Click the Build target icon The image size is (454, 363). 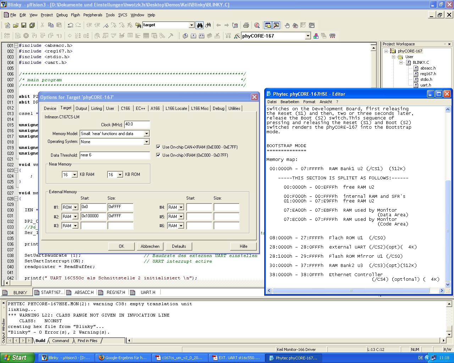193,36
